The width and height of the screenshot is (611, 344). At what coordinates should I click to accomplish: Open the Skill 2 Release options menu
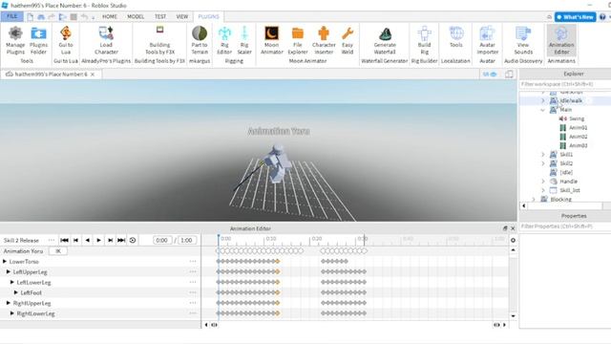[52, 240]
